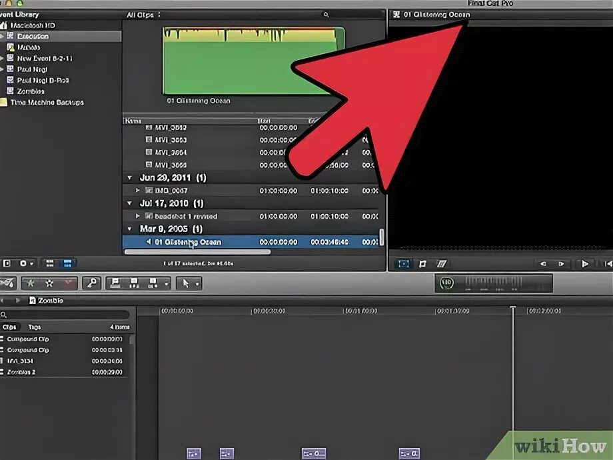Open the All Clips filter dropdown
This screenshot has width=613, height=460.
pos(143,15)
